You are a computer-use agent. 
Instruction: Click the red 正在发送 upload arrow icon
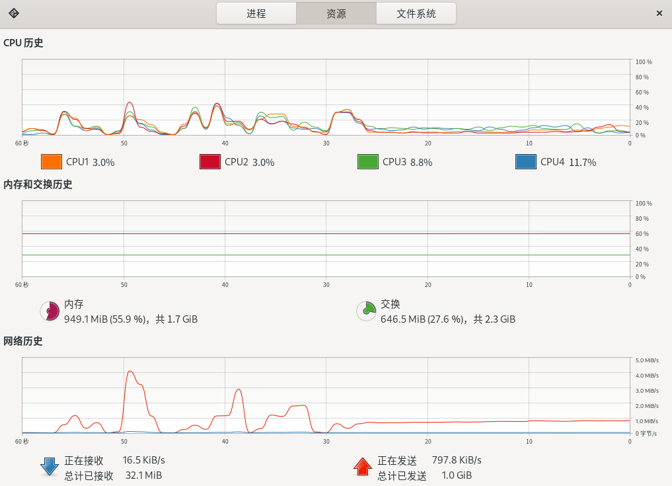363,467
